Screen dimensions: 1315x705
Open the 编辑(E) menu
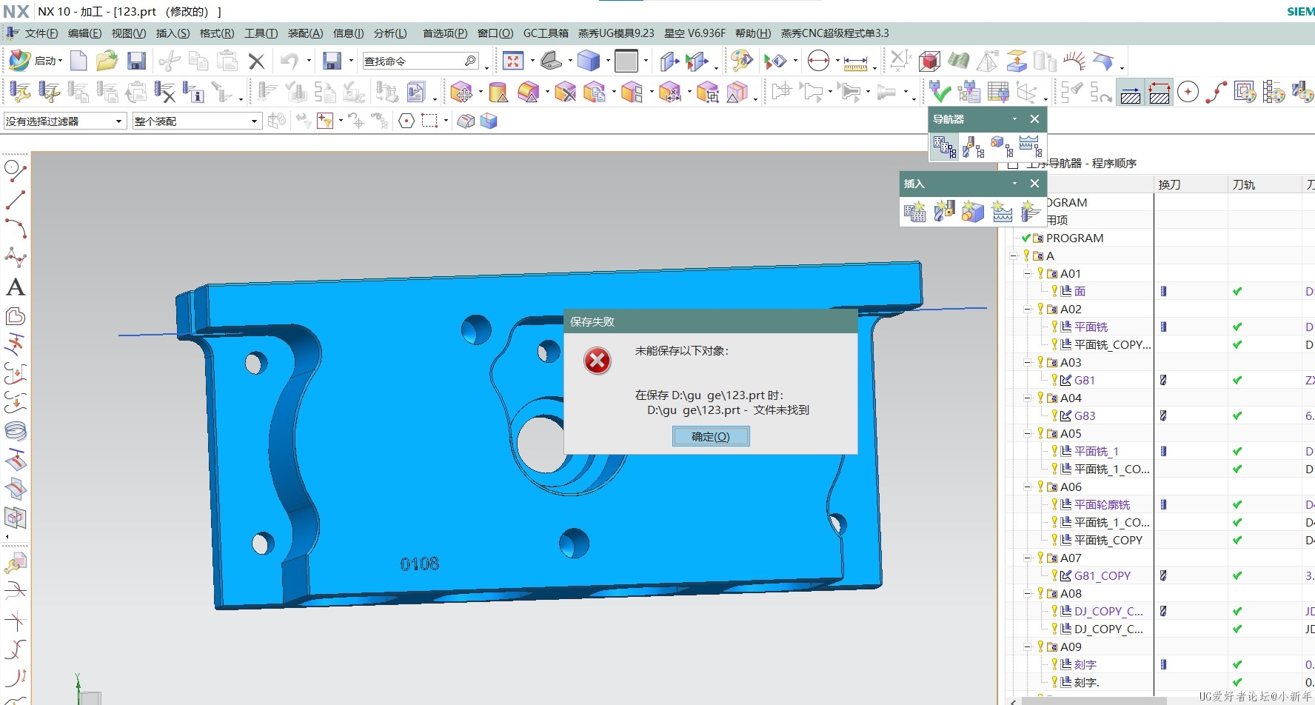point(84,33)
